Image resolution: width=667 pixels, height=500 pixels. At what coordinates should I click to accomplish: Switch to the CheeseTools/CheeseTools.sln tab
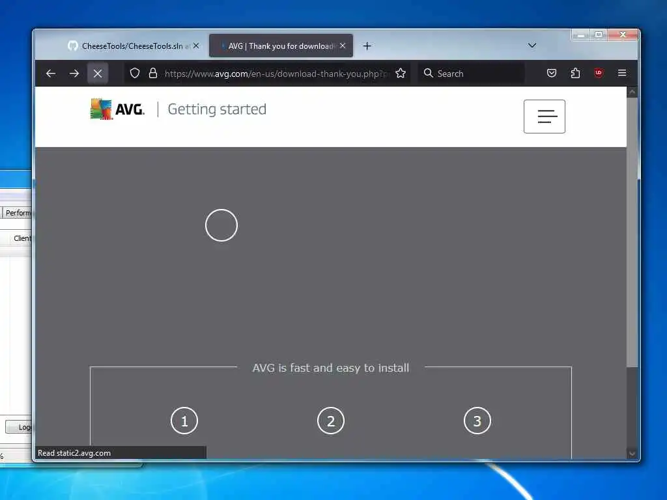pyautogui.click(x=134, y=46)
